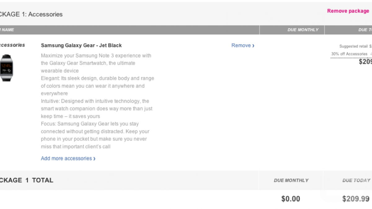Click the chevron after Add more accessories

pyautogui.click(x=94, y=159)
